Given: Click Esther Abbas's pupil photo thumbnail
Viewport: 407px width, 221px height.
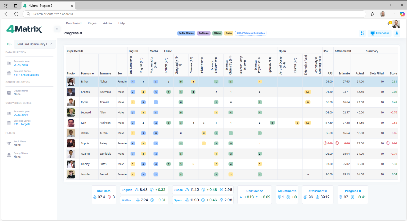Looking at the screenshot, I should [71, 82].
